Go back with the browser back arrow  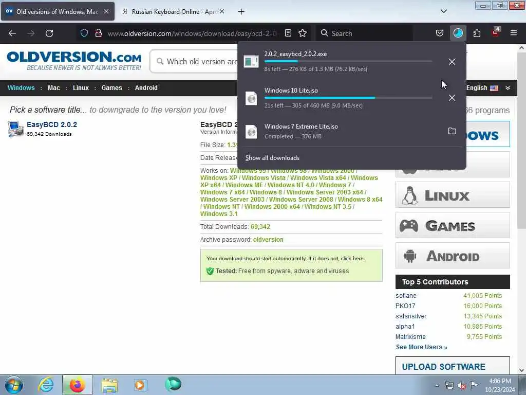pyautogui.click(x=12, y=33)
